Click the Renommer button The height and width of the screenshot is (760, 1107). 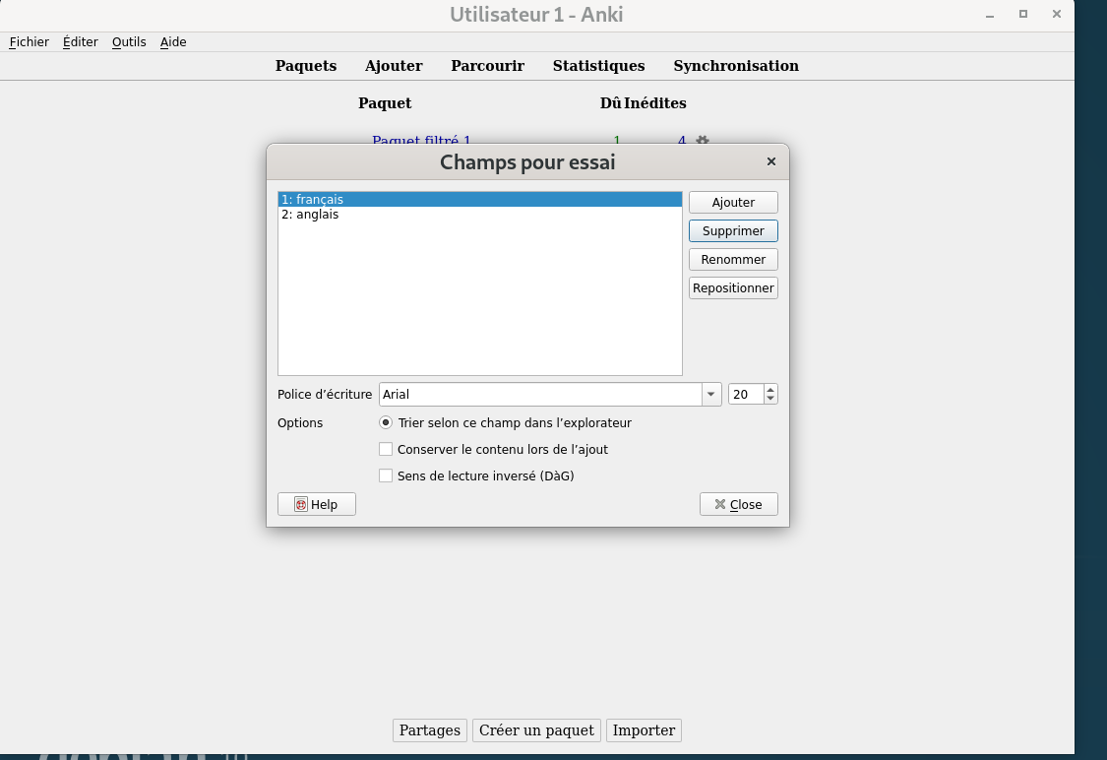click(x=733, y=259)
